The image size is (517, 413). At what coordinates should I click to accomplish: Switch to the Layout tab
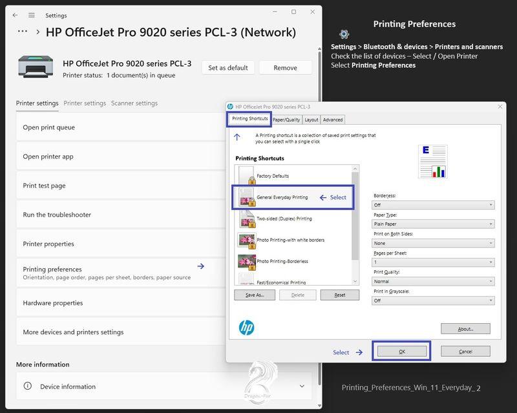click(311, 120)
